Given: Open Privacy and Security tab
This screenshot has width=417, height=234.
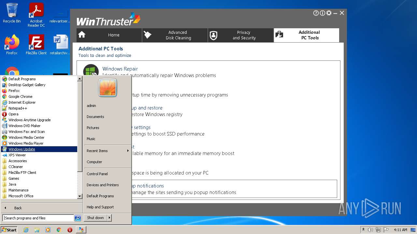Looking at the screenshot, I should pos(241,35).
